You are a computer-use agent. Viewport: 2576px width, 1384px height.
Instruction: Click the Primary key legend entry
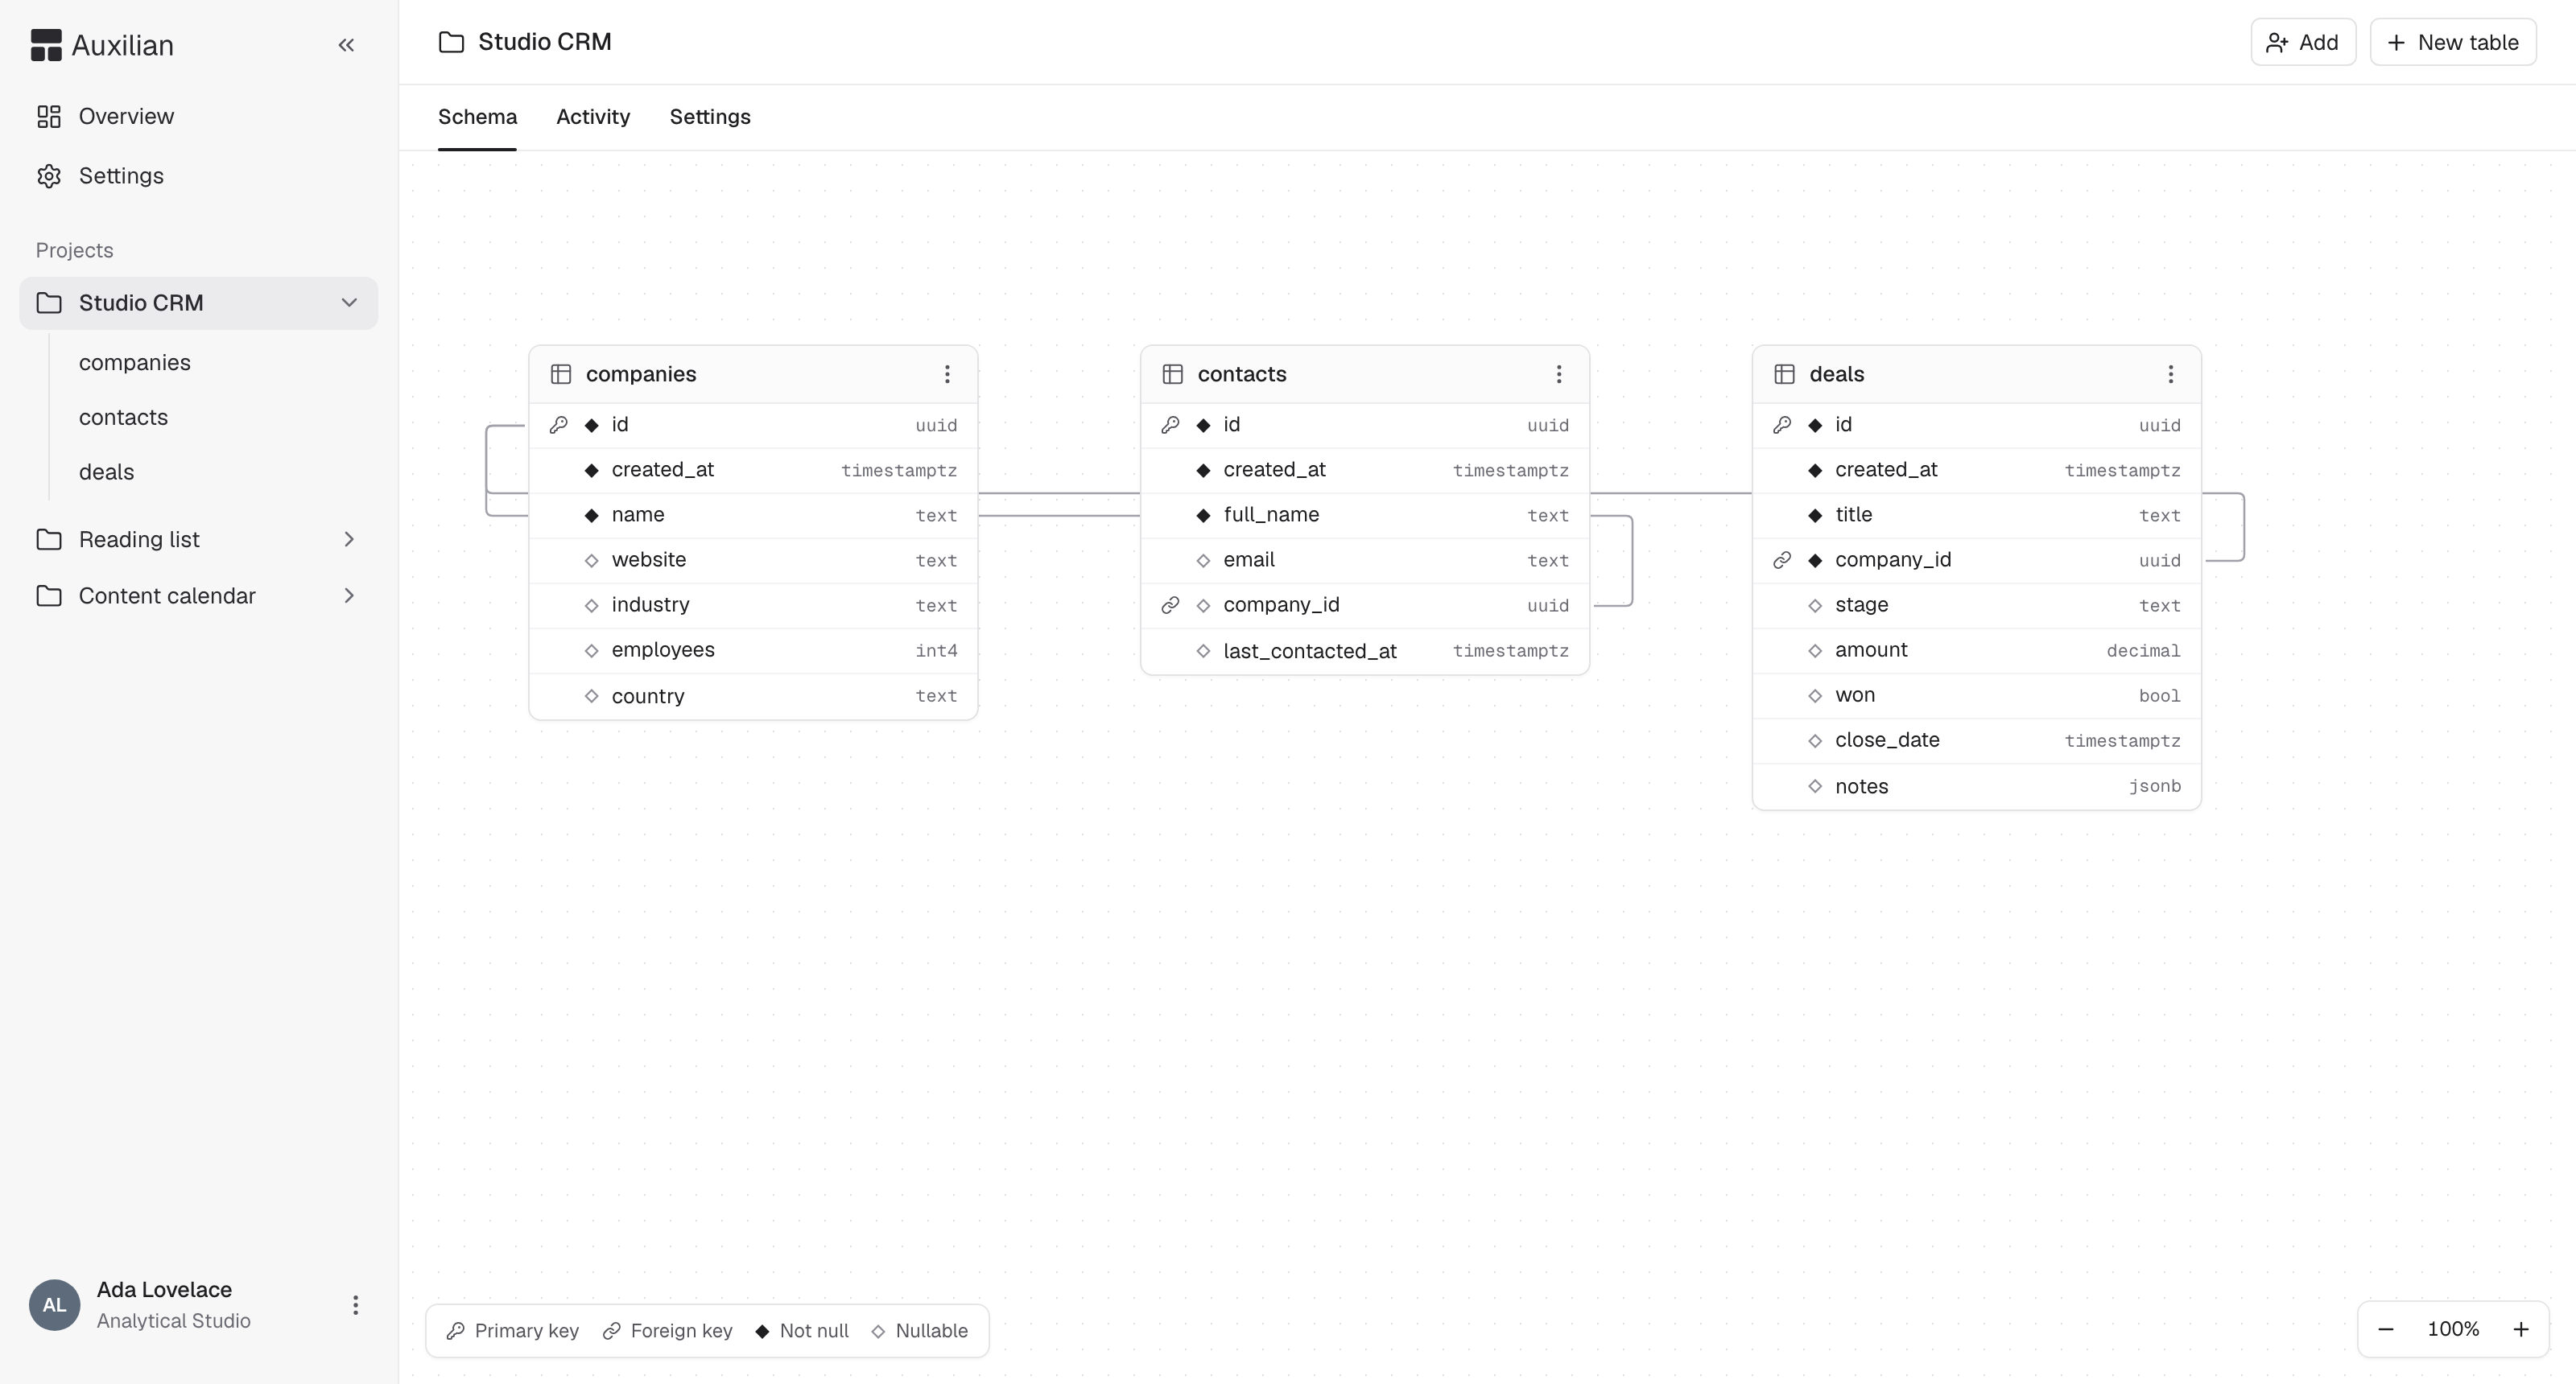click(x=512, y=1331)
